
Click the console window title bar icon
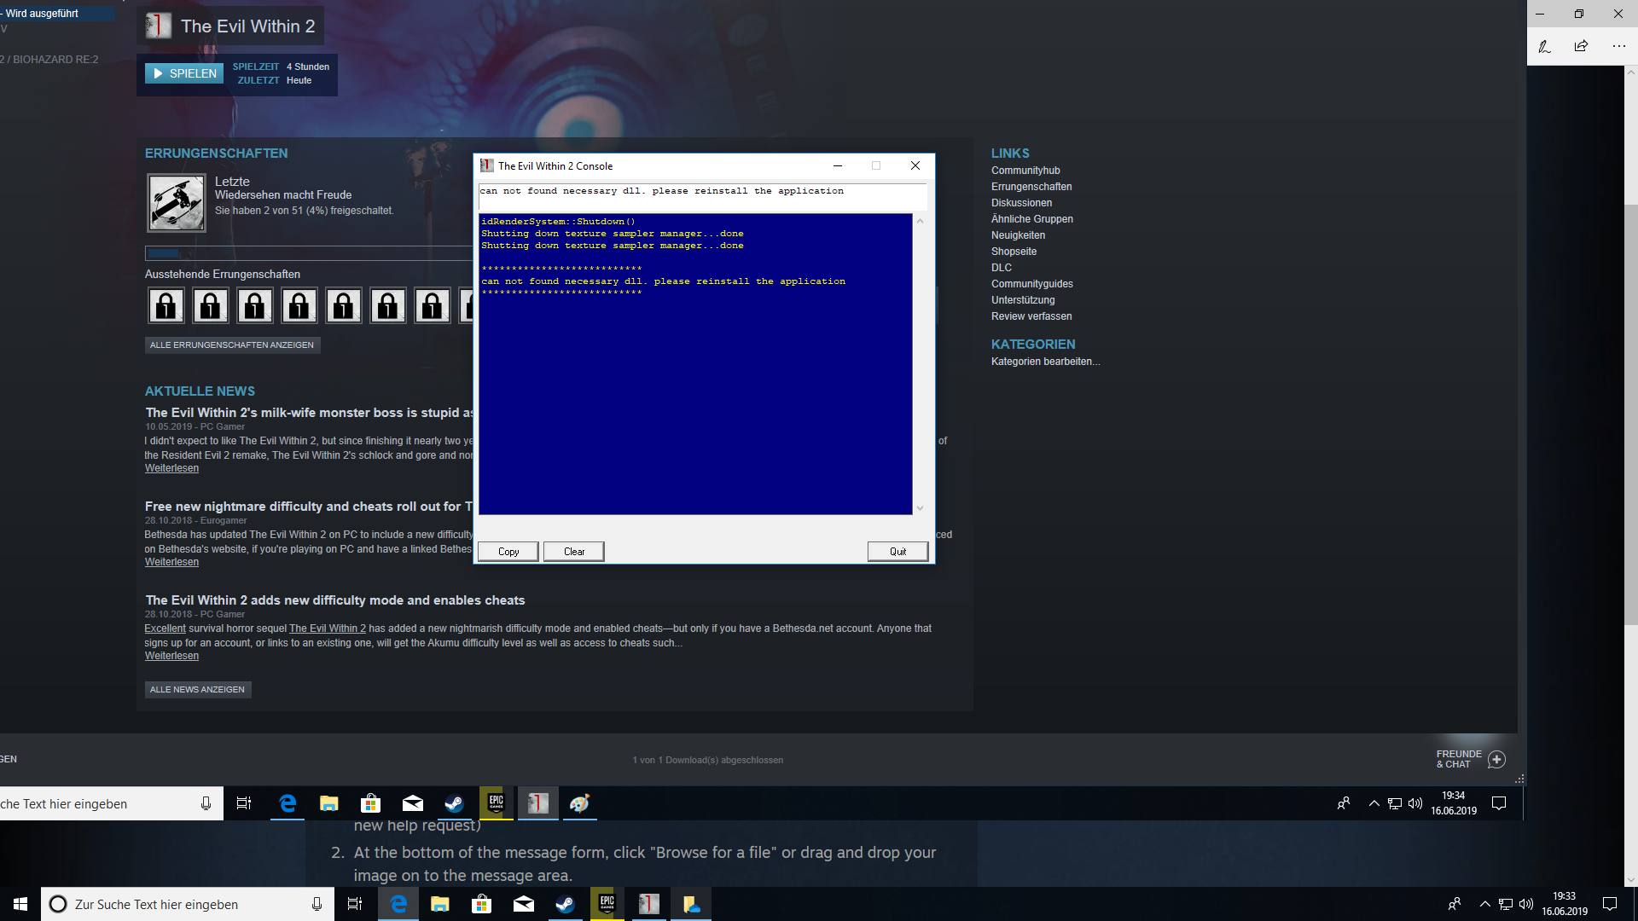click(x=487, y=165)
